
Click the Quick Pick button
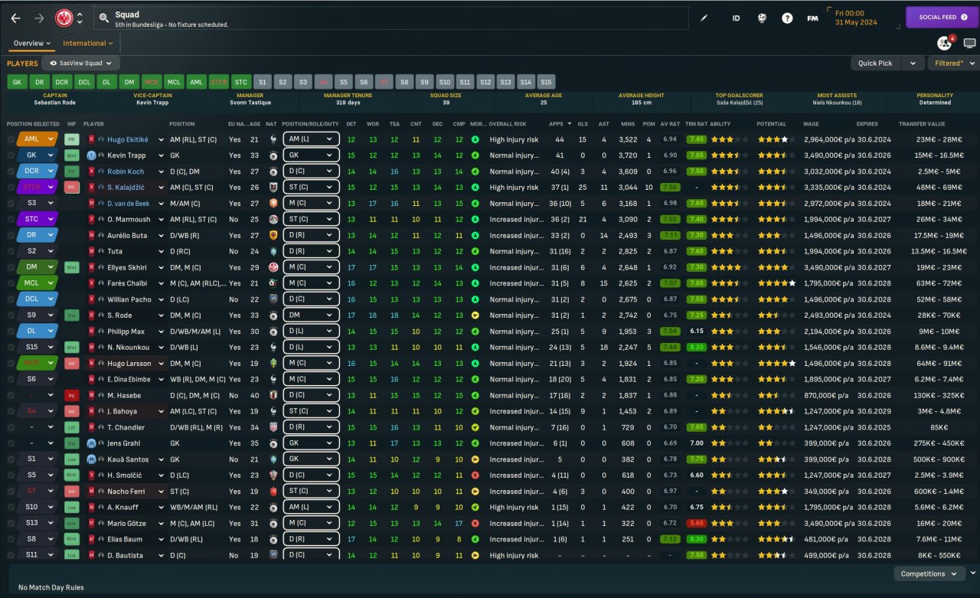pyautogui.click(x=877, y=64)
